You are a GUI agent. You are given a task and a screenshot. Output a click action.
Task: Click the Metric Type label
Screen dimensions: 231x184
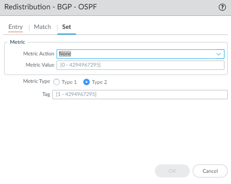[36, 81]
